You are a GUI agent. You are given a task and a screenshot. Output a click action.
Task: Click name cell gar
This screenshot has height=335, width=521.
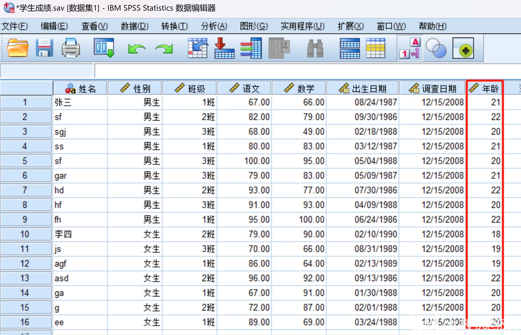(x=80, y=176)
